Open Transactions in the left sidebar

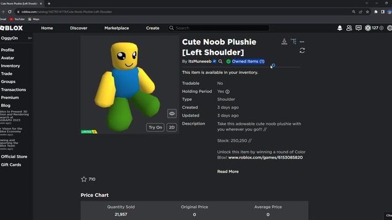[13, 90]
